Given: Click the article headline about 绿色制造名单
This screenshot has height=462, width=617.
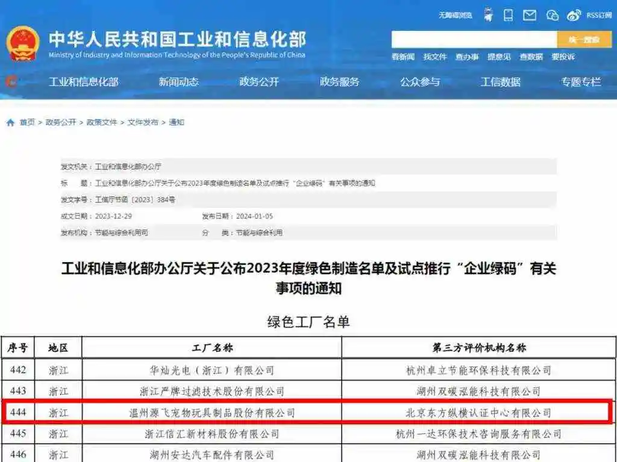Looking at the screenshot, I should click(308, 278).
